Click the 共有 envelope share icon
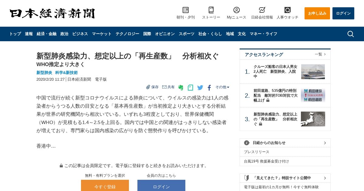 tap(164, 87)
